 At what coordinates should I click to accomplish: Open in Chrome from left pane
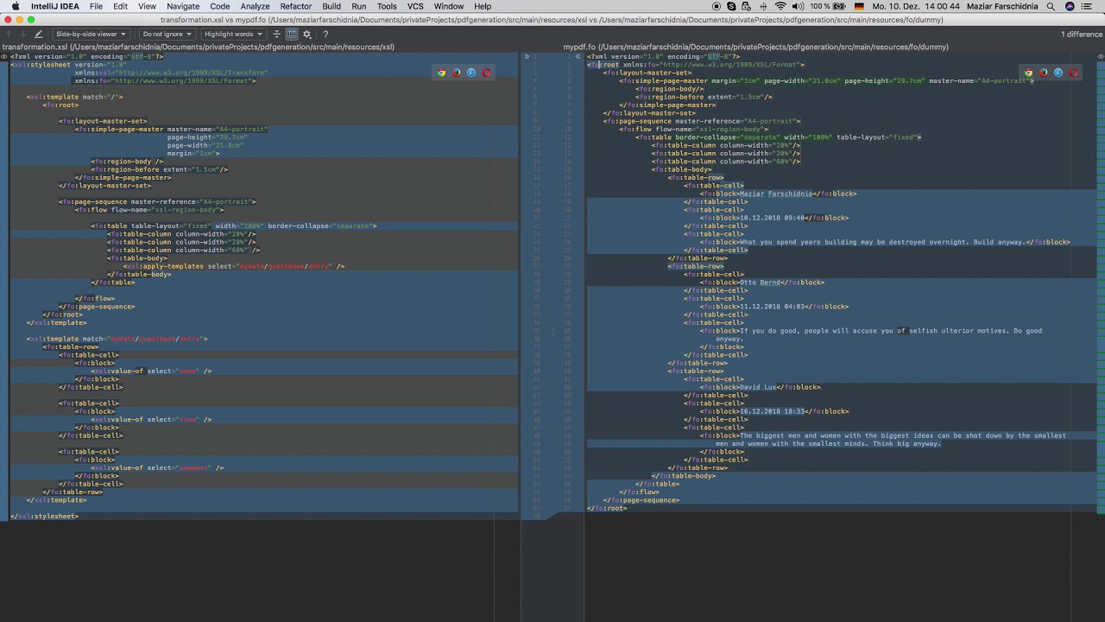coord(441,73)
